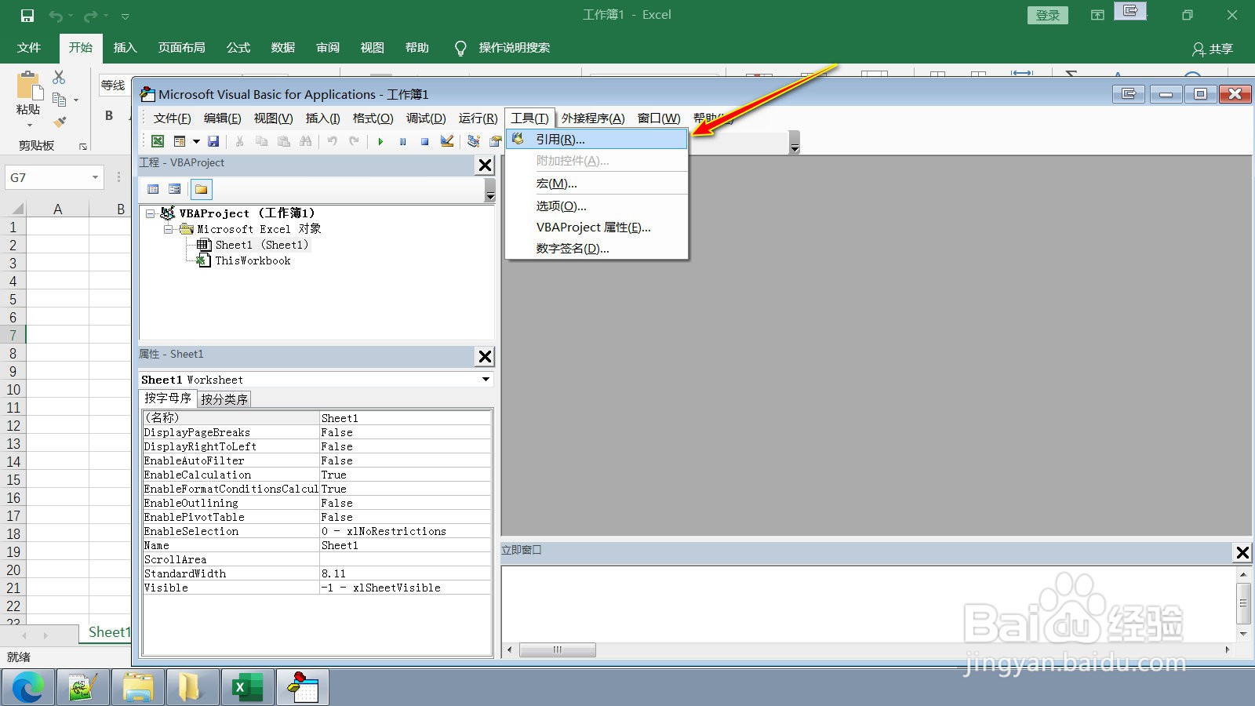1255x706 pixels.
Task: Choose VBAProject 属性(E)... menu entry
Action: pyautogui.click(x=597, y=227)
